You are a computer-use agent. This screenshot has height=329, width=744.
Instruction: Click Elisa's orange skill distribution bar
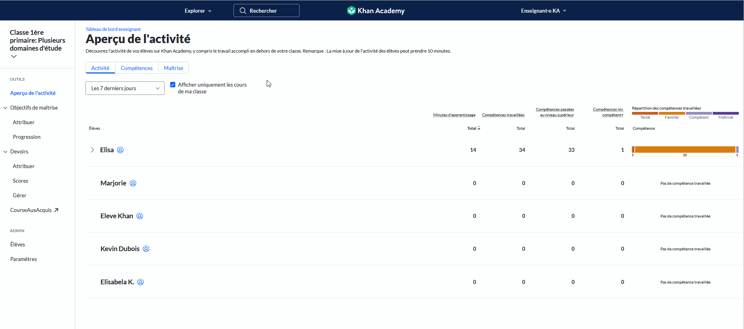tap(685, 149)
